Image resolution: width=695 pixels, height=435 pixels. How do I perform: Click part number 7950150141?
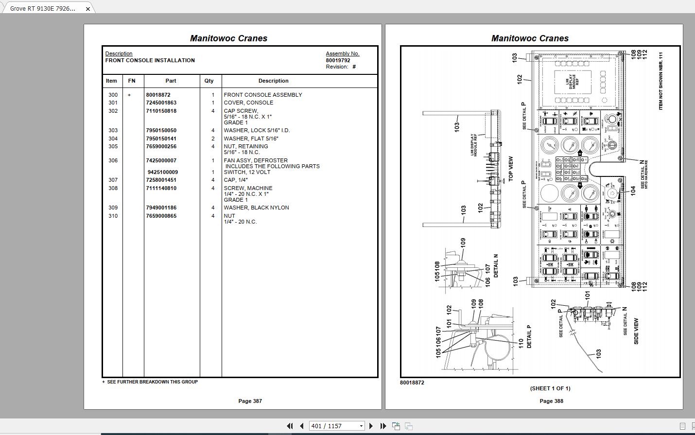pyautogui.click(x=161, y=139)
